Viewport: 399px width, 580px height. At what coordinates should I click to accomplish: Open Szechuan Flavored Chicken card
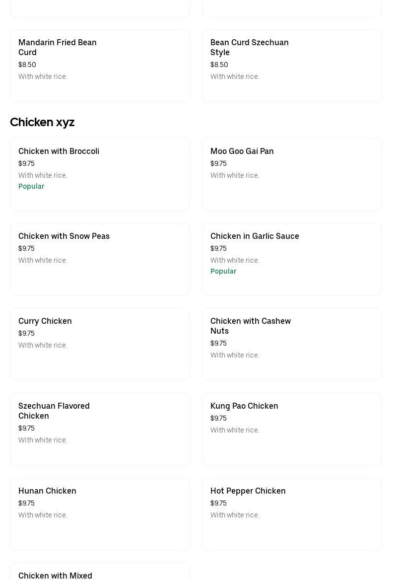point(100,429)
